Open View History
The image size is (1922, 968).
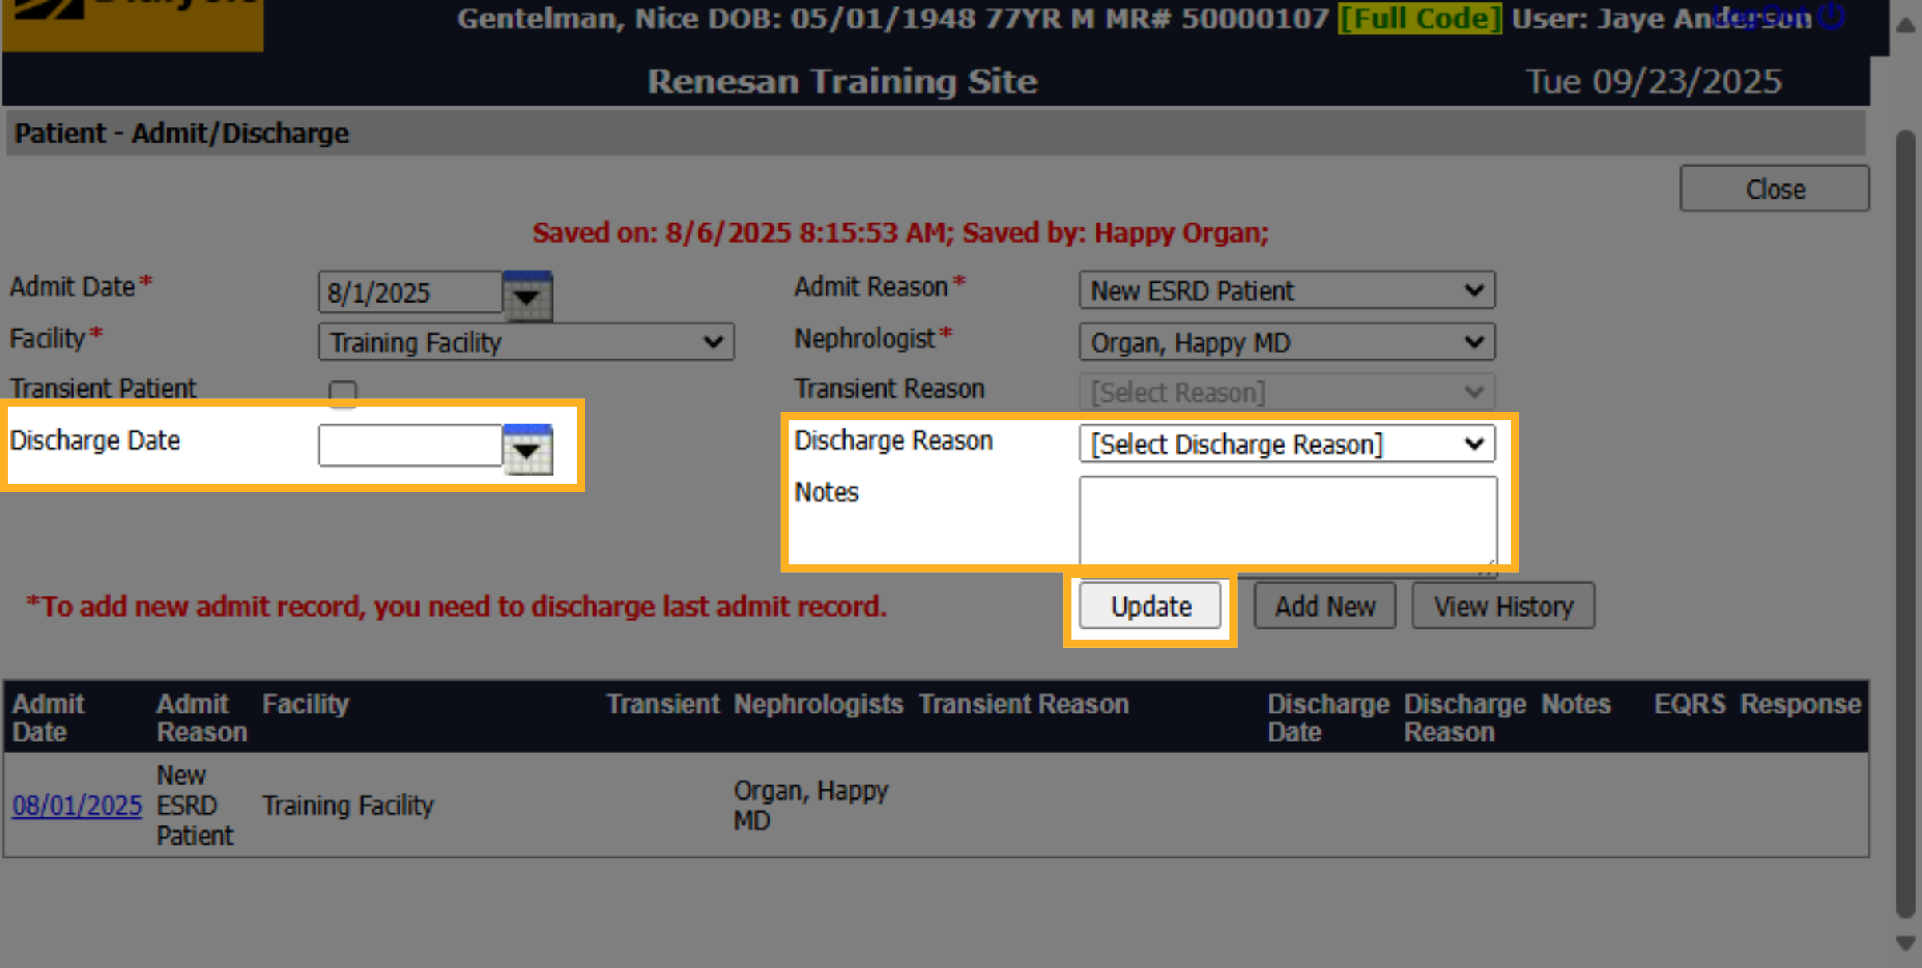(x=1503, y=606)
